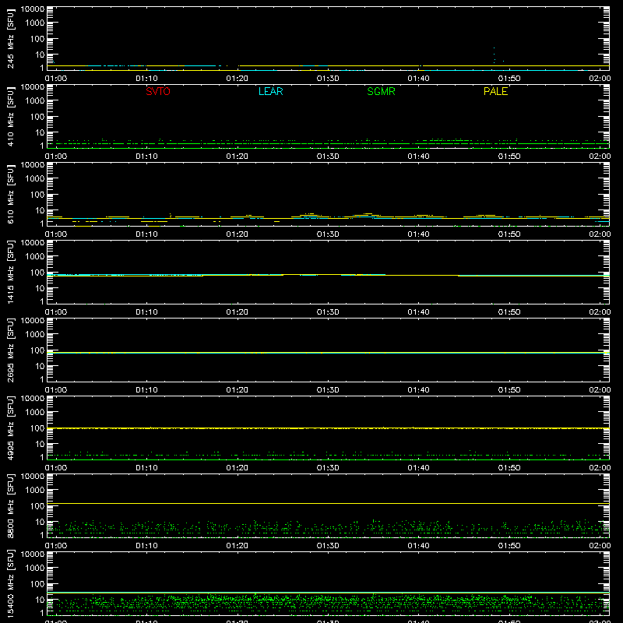Click the 4995 MHz [SFU] axis title
The height and width of the screenshot is (623, 623).
10,428
